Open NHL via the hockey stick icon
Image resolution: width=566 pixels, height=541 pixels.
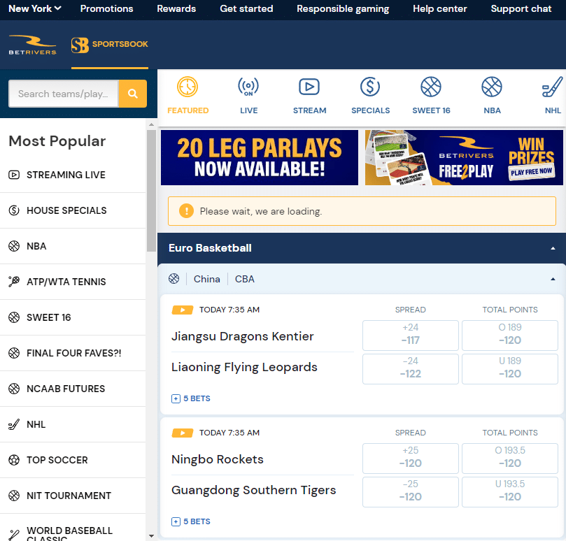(x=552, y=87)
